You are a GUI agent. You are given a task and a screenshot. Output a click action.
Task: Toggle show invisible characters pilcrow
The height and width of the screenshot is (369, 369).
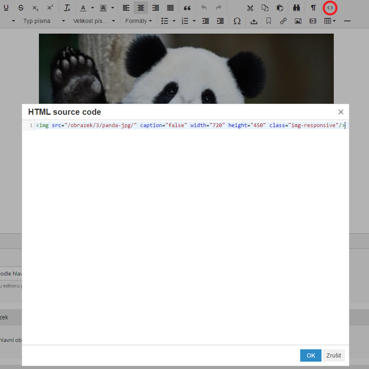313,8
